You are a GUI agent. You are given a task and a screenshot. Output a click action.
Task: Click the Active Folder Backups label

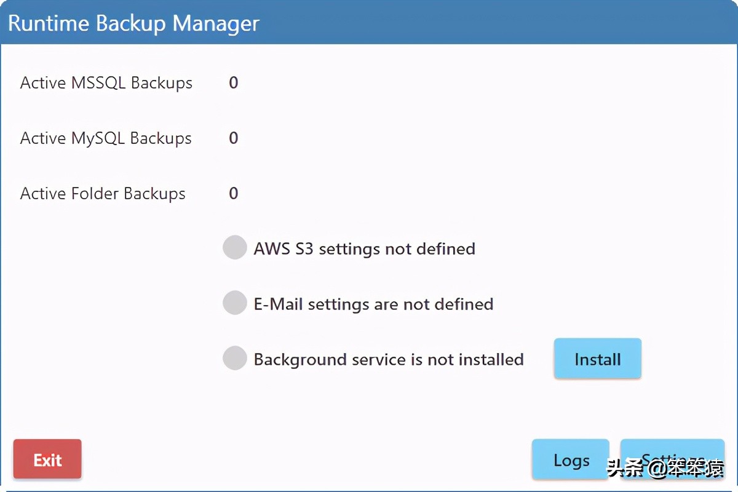(103, 193)
